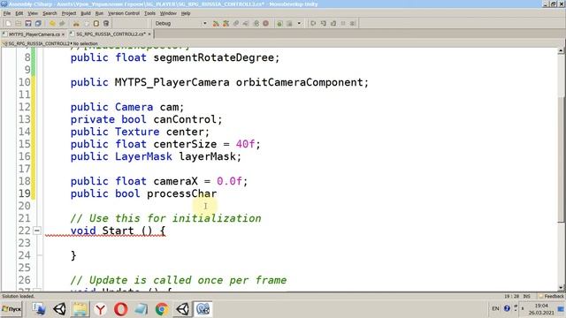The image size is (566, 318).
Task: Cut selection using the scissors icon
Action: tap(76, 24)
